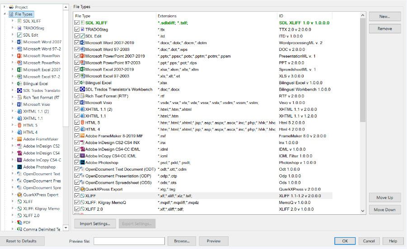The width and height of the screenshot is (407, 249).
Task: Disable the HTML 4 file type checkbox
Action: (77, 129)
